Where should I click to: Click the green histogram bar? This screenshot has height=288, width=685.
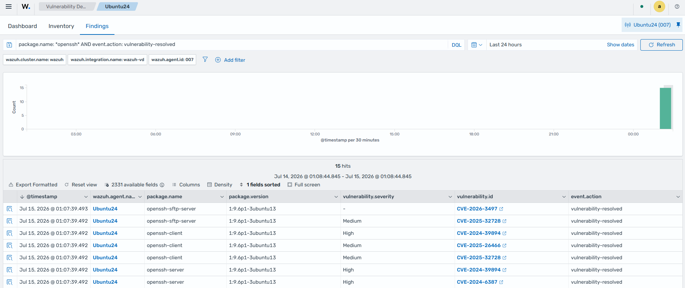(665, 108)
